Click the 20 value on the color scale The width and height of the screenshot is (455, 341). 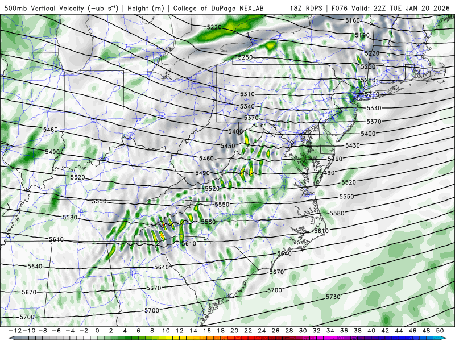click(234, 331)
